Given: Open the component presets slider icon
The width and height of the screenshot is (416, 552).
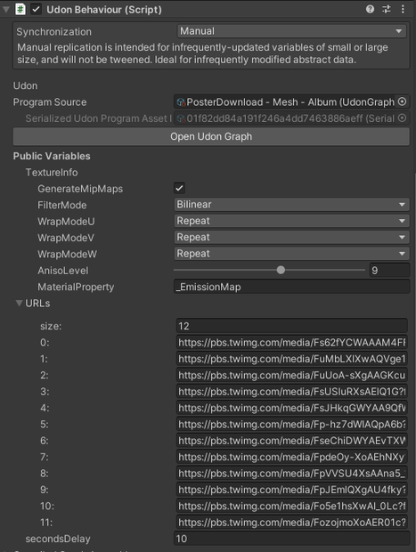Looking at the screenshot, I should (x=387, y=9).
